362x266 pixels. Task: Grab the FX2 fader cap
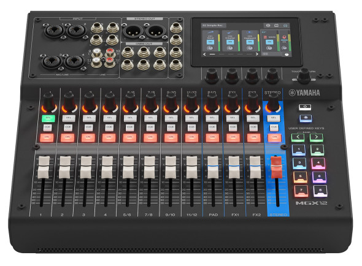[x=255, y=167]
